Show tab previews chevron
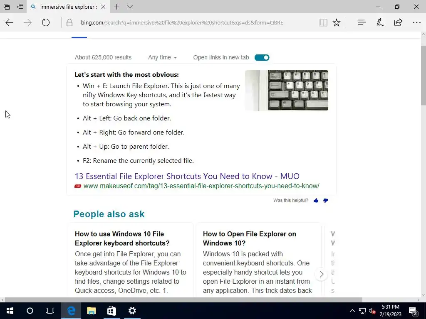The width and height of the screenshot is (426, 319). [x=130, y=7]
